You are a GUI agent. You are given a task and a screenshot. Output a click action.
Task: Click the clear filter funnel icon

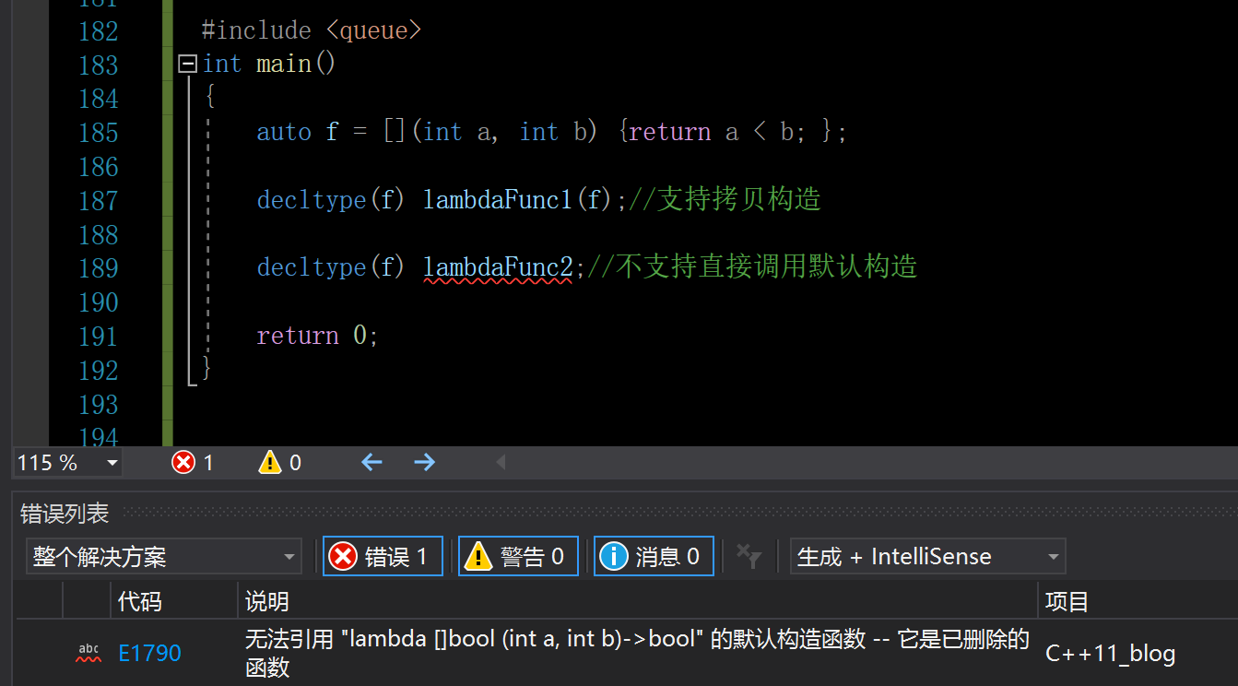(749, 556)
